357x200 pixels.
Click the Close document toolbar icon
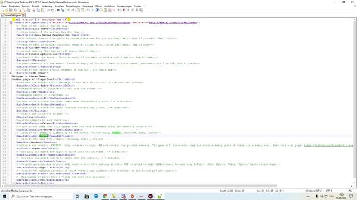point(20,10)
